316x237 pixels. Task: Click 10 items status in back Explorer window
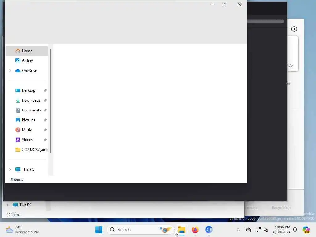14,215
